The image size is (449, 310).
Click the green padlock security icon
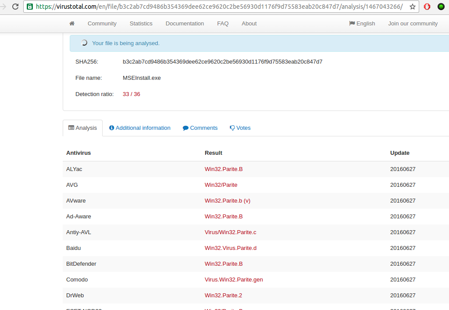coord(30,7)
